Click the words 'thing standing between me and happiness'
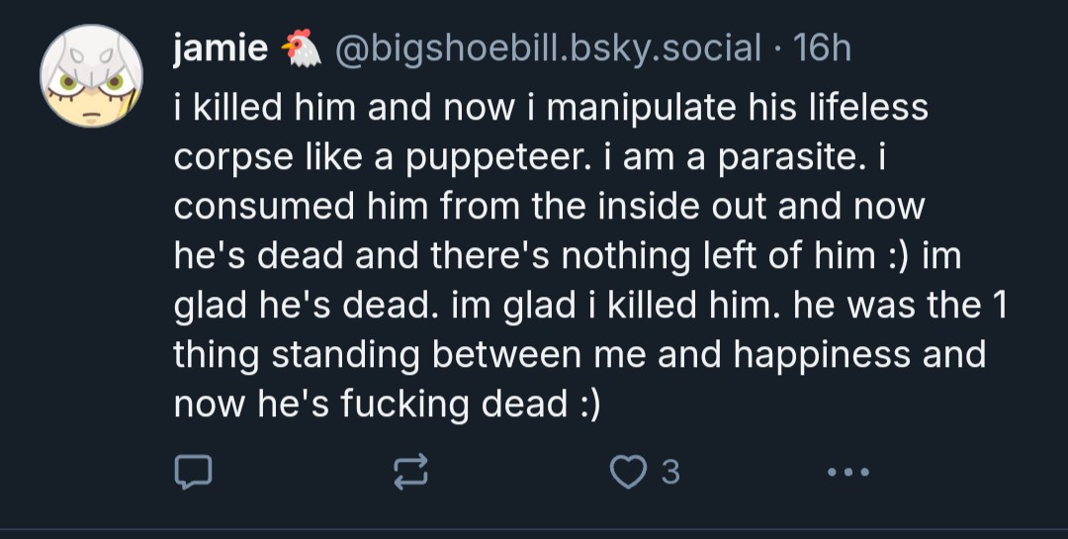The height and width of the screenshot is (539, 1068). tap(542, 355)
